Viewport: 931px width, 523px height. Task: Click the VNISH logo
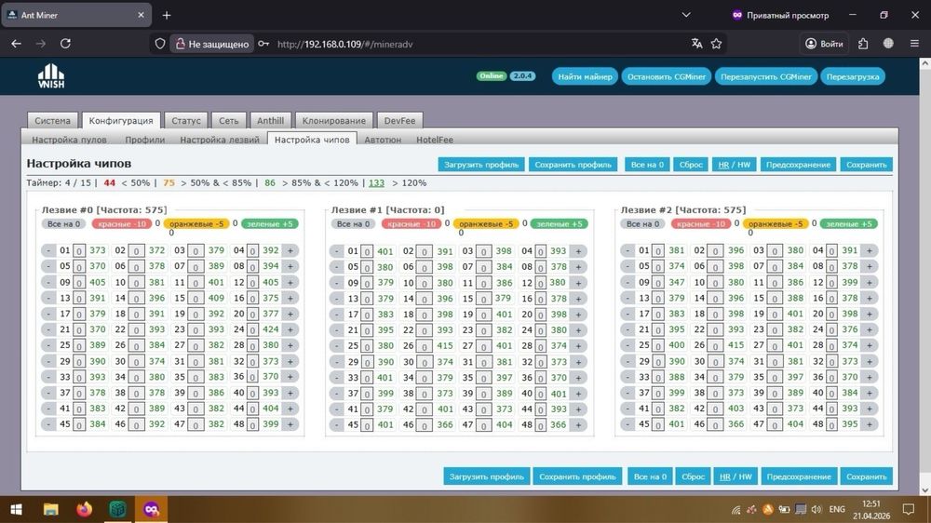click(x=51, y=76)
